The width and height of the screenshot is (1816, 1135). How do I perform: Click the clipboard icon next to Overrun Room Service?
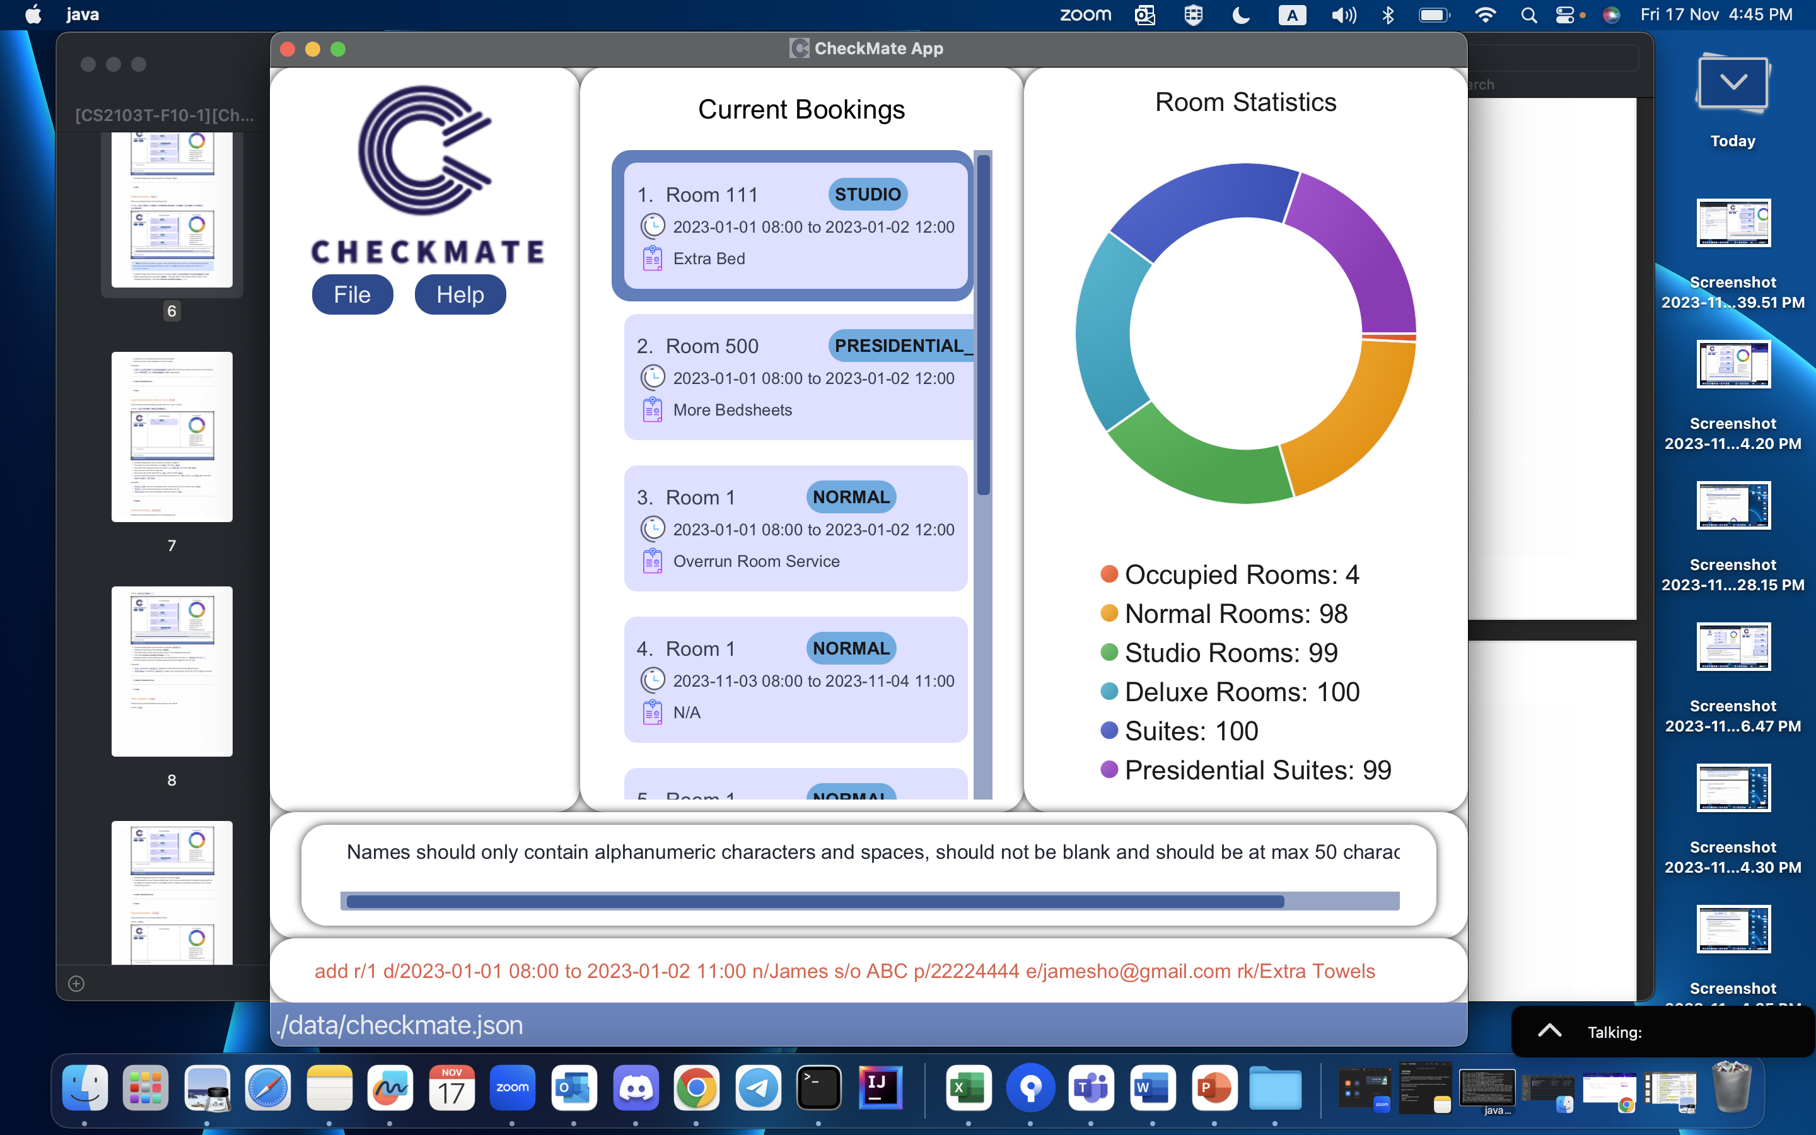point(652,561)
